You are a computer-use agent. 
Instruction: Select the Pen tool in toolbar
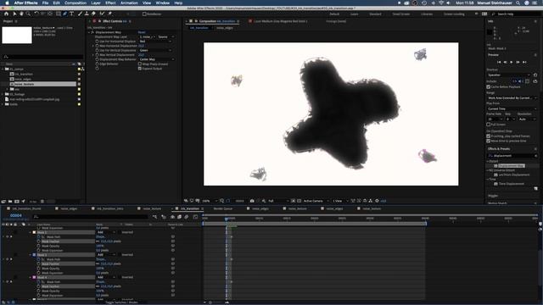point(64,14)
